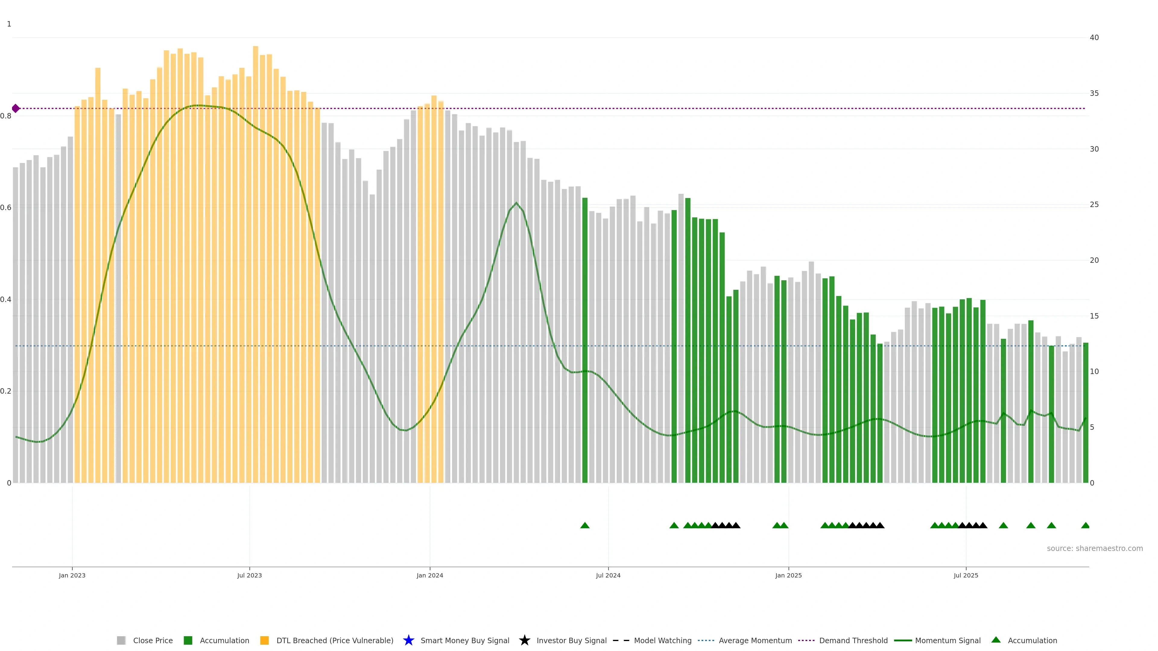The width and height of the screenshot is (1158, 651).
Task: Toggle DTL Breached (Price Vulnerable) legend entry
Action: (264, 640)
